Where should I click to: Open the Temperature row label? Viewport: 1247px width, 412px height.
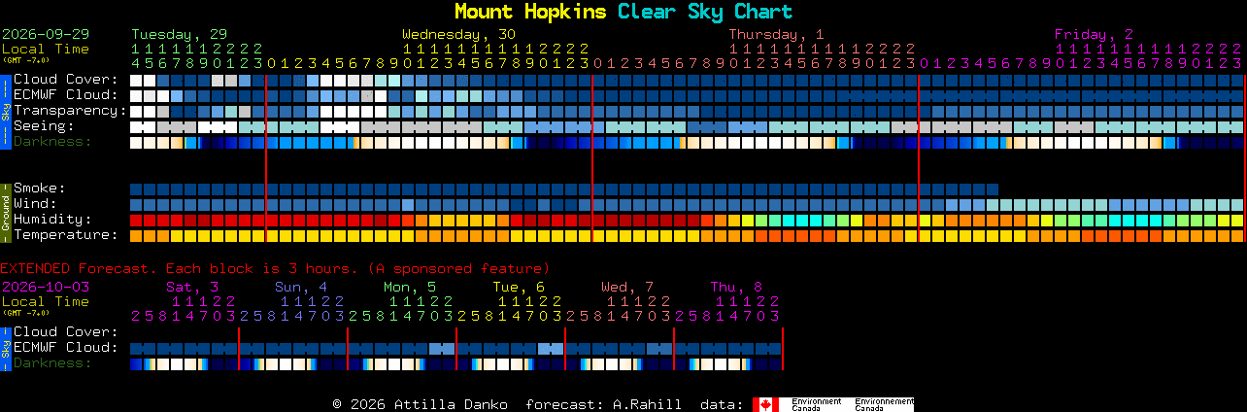click(x=66, y=235)
